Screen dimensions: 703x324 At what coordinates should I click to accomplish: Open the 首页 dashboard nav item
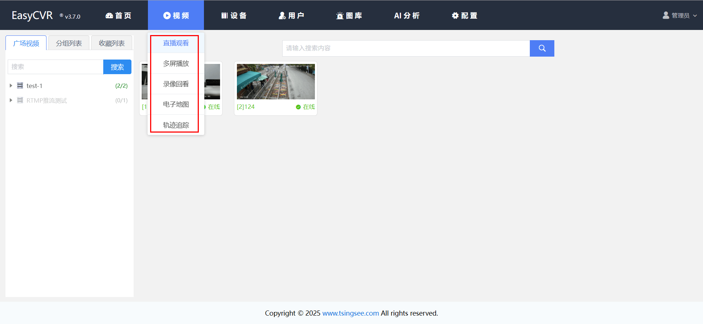point(118,15)
